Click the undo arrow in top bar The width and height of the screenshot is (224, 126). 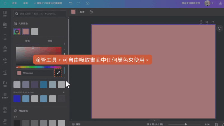[x=71, y=3]
